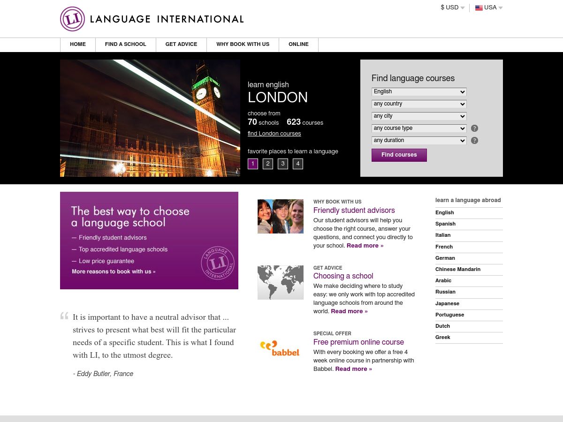Click Read more under Free premium online course
Screen dimensions: 563x422
coord(353,369)
